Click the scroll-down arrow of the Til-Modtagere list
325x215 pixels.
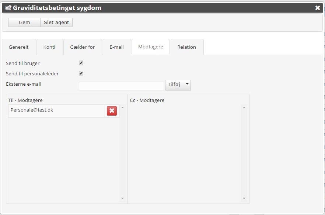[122, 198]
